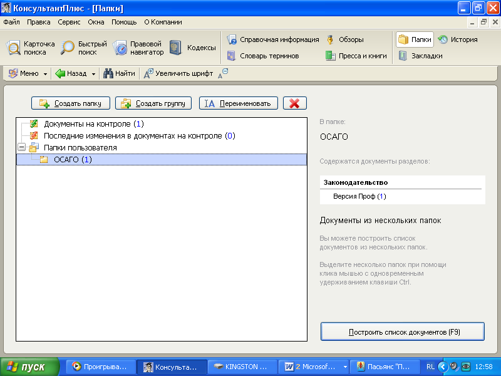Switch to the Папки tab button
This screenshot has height=376, width=501.
click(415, 39)
